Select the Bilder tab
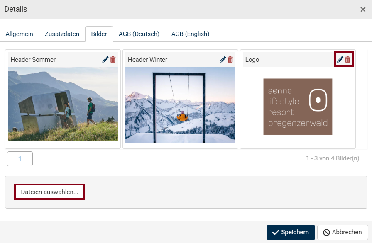The width and height of the screenshot is (372, 243). coord(99,34)
